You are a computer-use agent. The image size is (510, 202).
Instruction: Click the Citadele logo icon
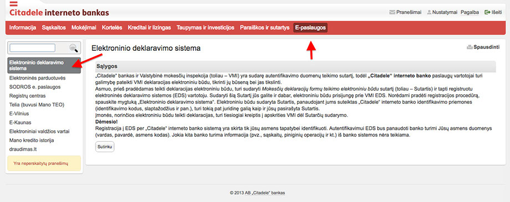[14, 4]
